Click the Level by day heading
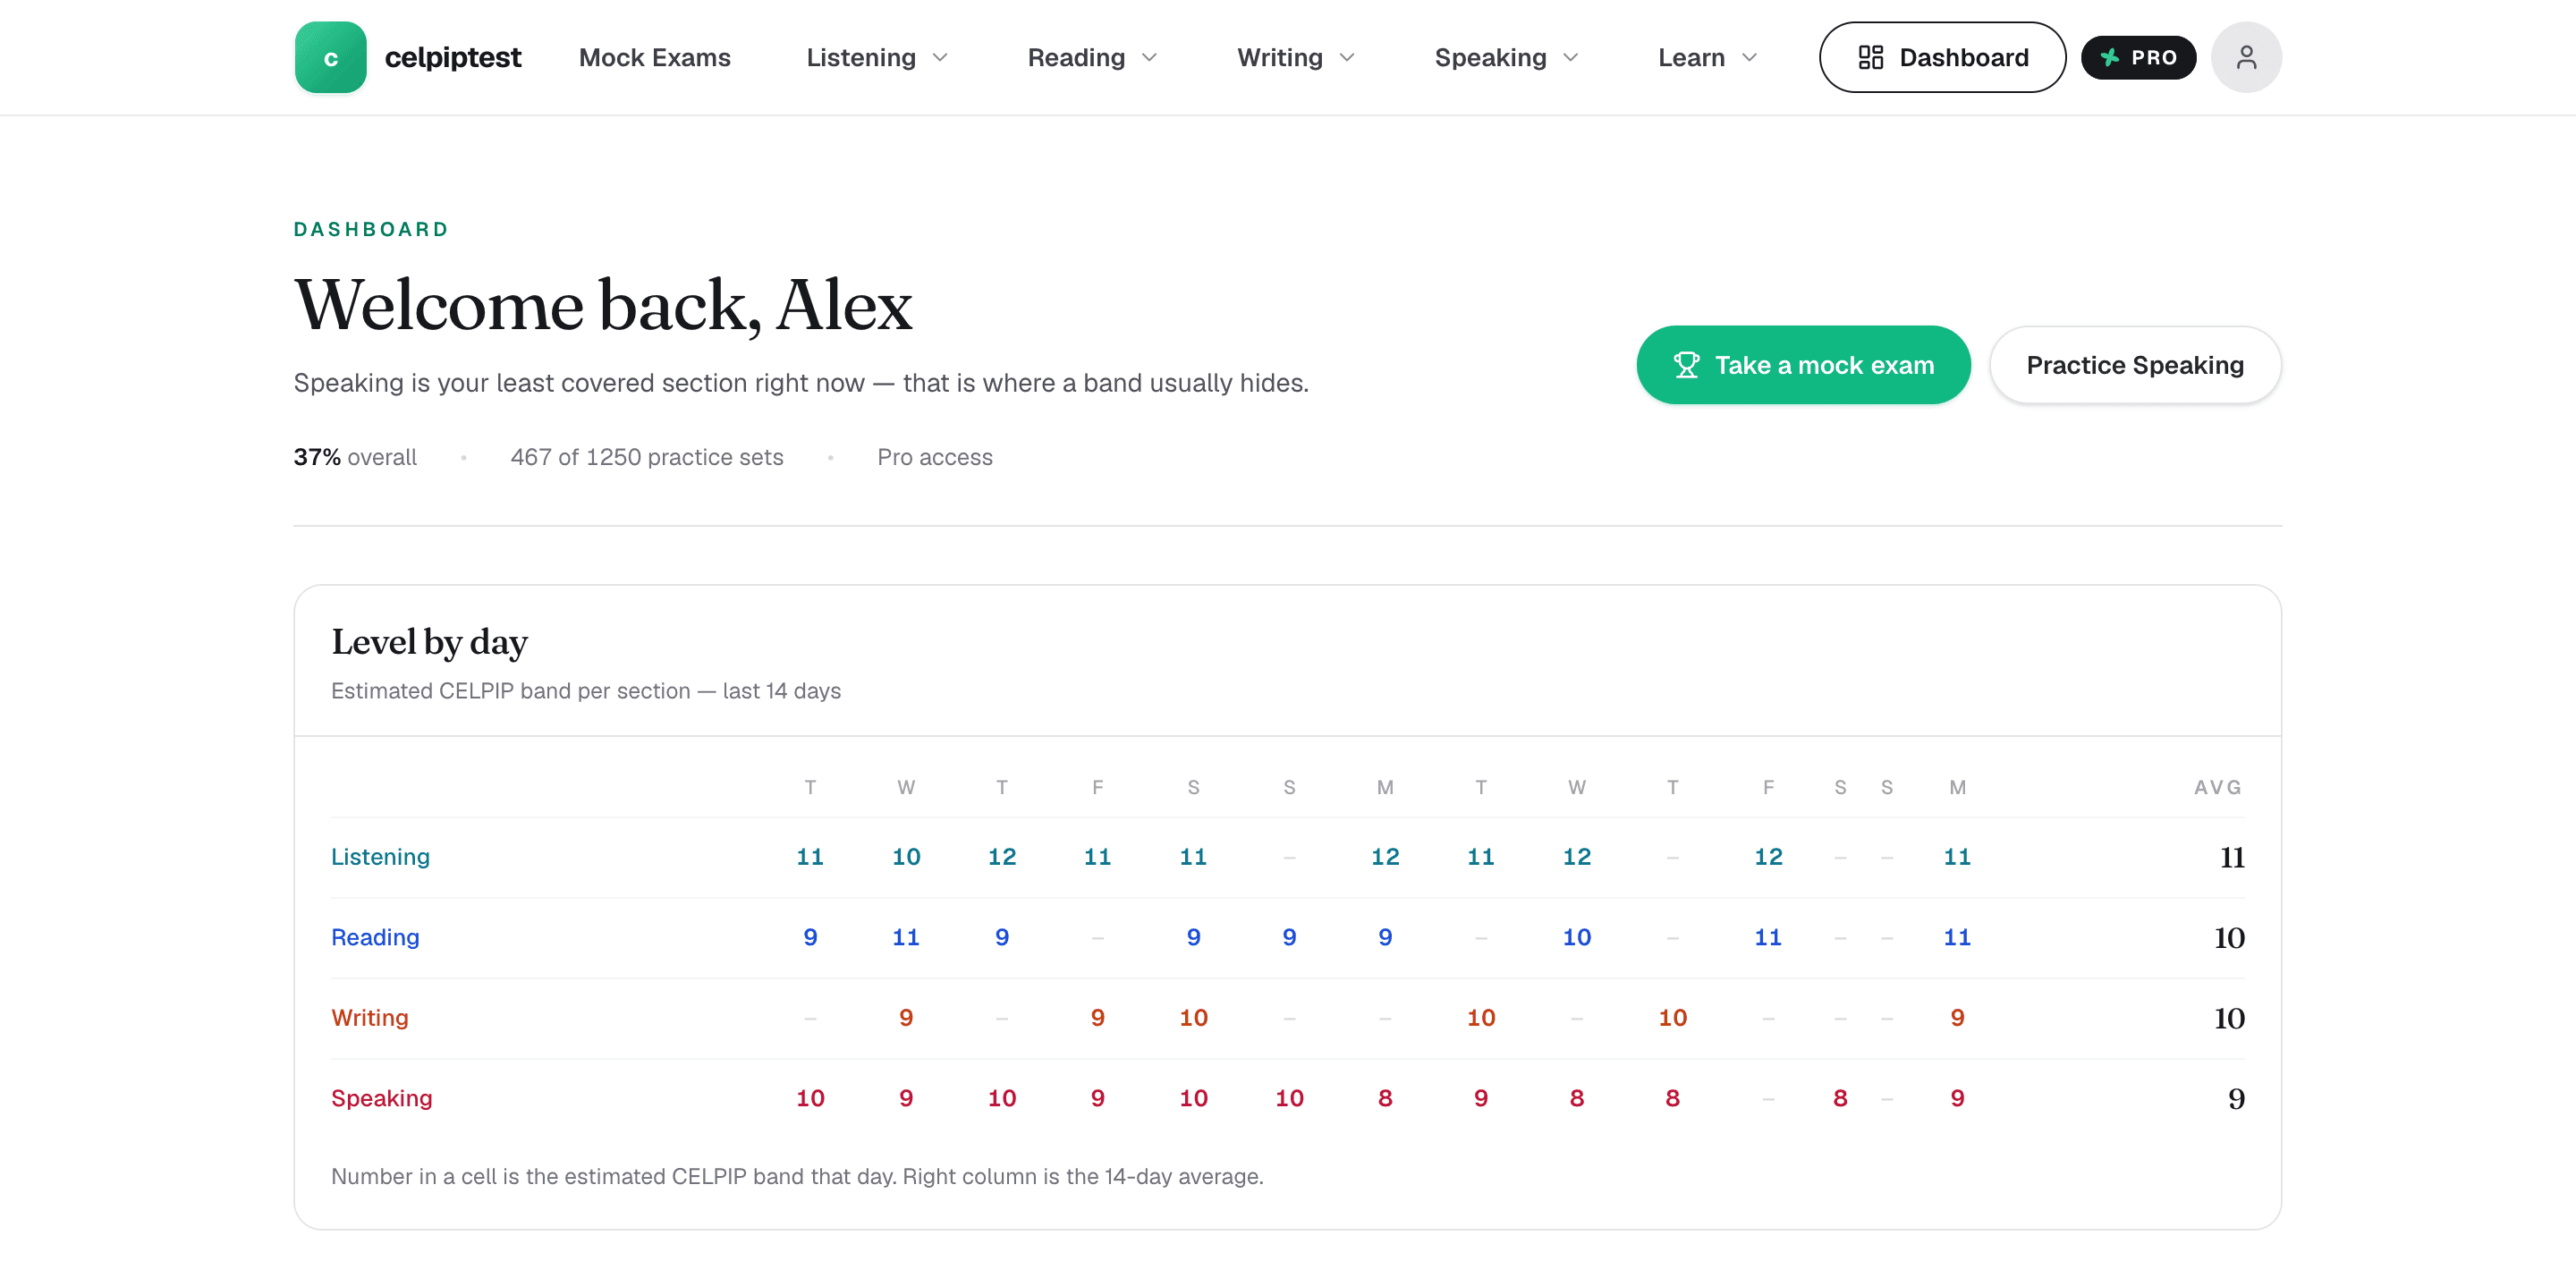This screenshot has height=1261, width=2576. pyautogui.click(x=429, y=642)
